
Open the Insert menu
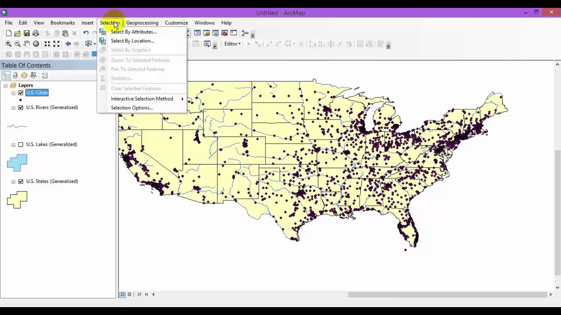pyautogui.click(x=87, y=23)
